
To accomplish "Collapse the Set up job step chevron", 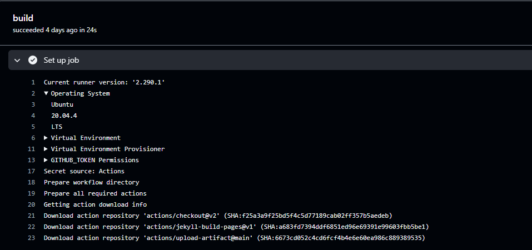I will click(17, 61).
